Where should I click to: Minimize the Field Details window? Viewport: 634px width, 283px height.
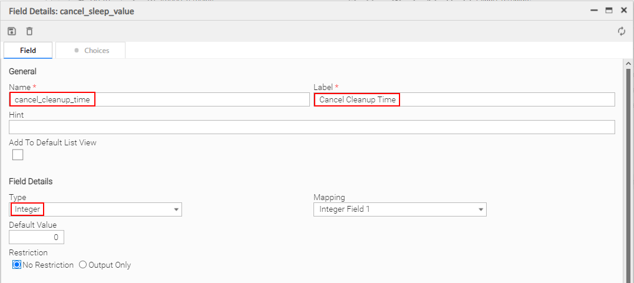click(x=595, y=11)
